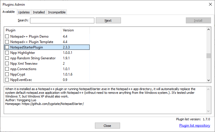Click version 1.0.1.6 cell

click(67, 74)
